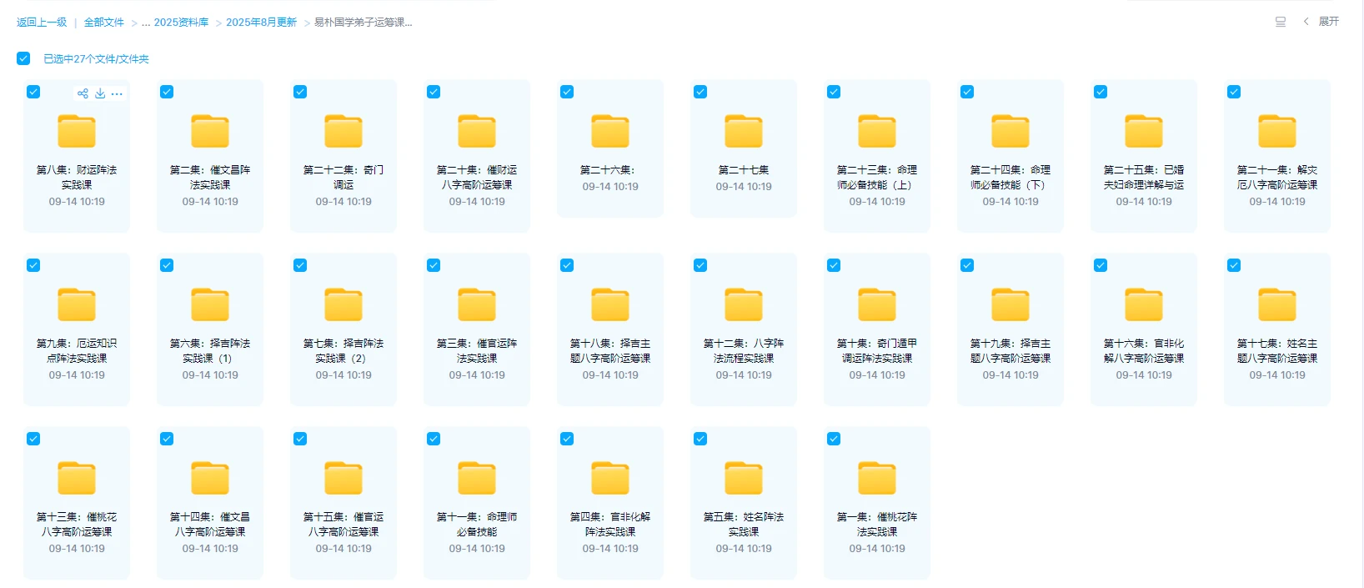Click share icon on 第八集 folder
Viewport: 1364px width, 588px height.
83,93
